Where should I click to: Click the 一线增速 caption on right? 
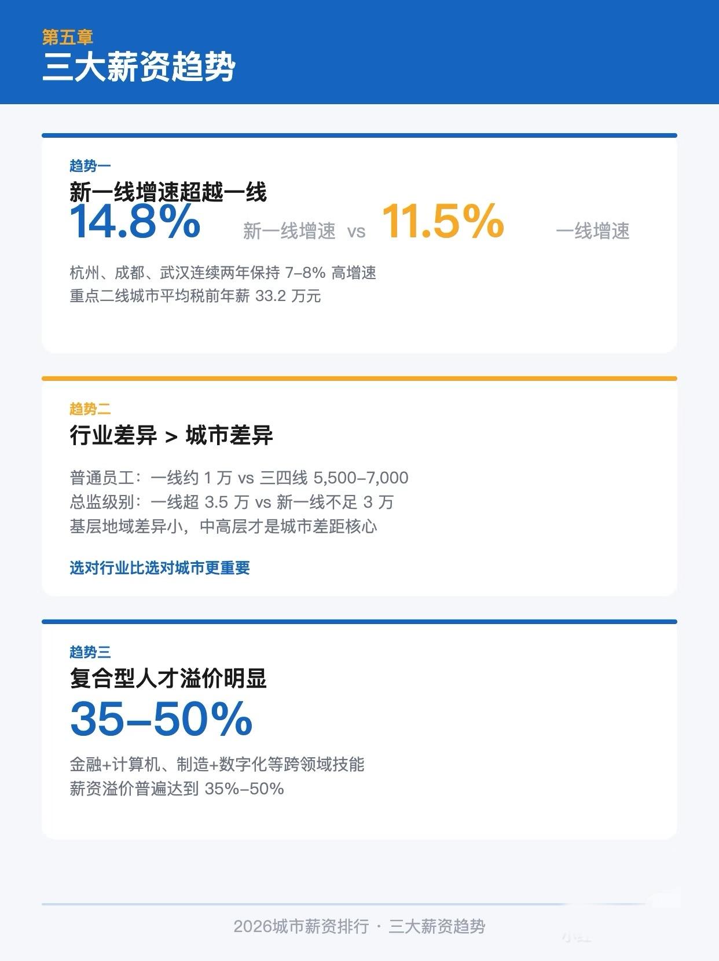592,231
